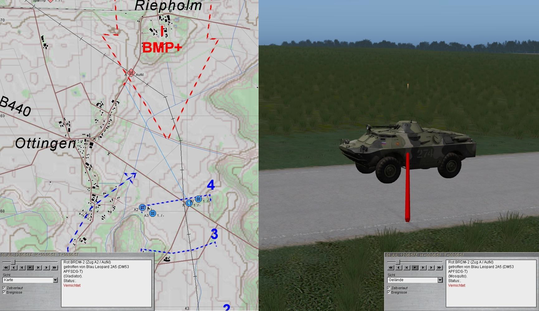This screenshot has height=311, width=539.
Task: Select blue A2 tank unit icon on map
Action: (142, 207)
